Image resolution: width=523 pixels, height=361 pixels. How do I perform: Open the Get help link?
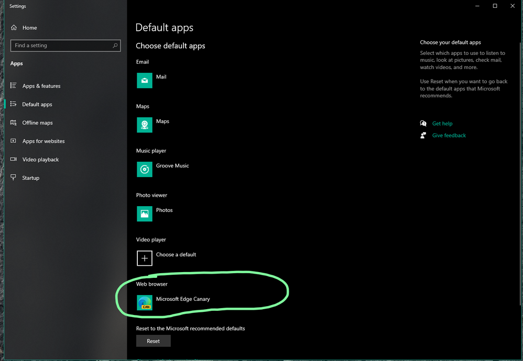tap(442, 123)
